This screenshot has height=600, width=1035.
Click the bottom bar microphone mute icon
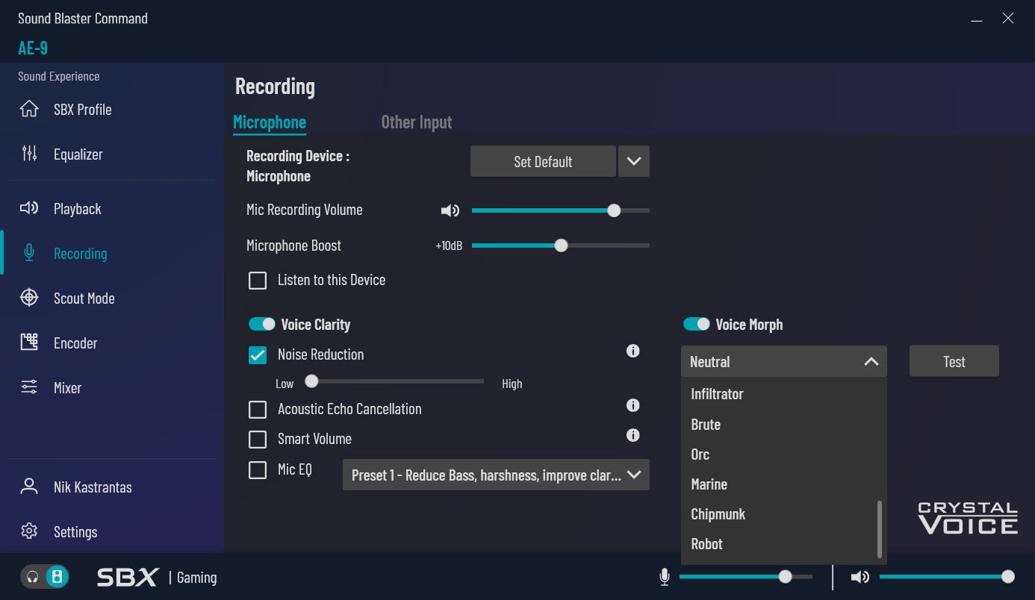(x=665, y=577)
